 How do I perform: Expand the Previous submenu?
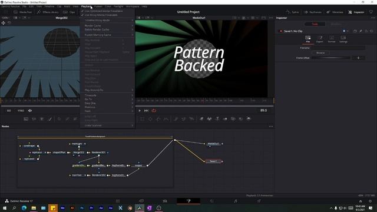[107, 107]
